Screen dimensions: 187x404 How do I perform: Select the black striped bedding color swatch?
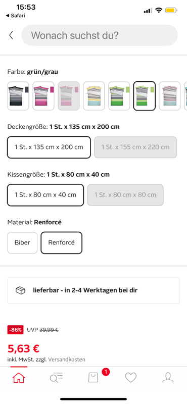click(x=18, y=96)
